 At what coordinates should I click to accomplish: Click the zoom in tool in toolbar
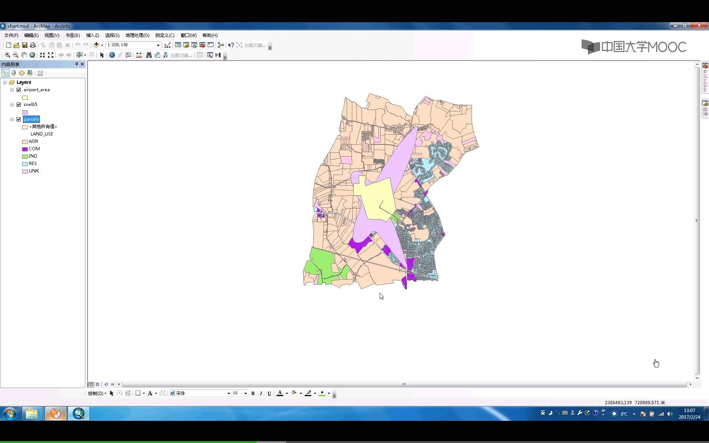coord(7,55)
